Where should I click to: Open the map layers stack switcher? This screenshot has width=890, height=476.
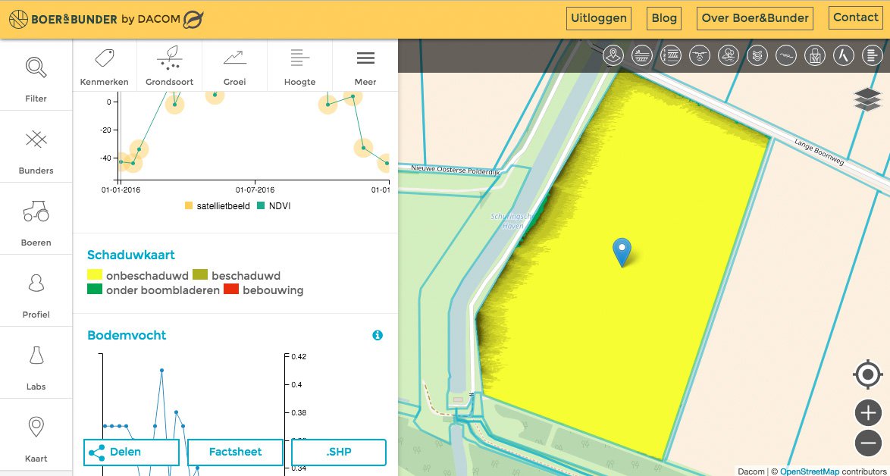click(867, 100)
